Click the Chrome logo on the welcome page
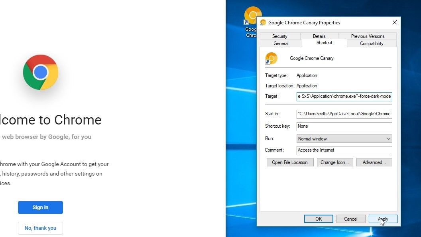 pos(40,72)
